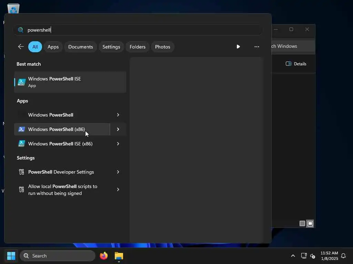Image resolution: width=353 pixels, height=264 pixels.
Task: Click the muted volume tray icon
Action: tap(312, 256)
